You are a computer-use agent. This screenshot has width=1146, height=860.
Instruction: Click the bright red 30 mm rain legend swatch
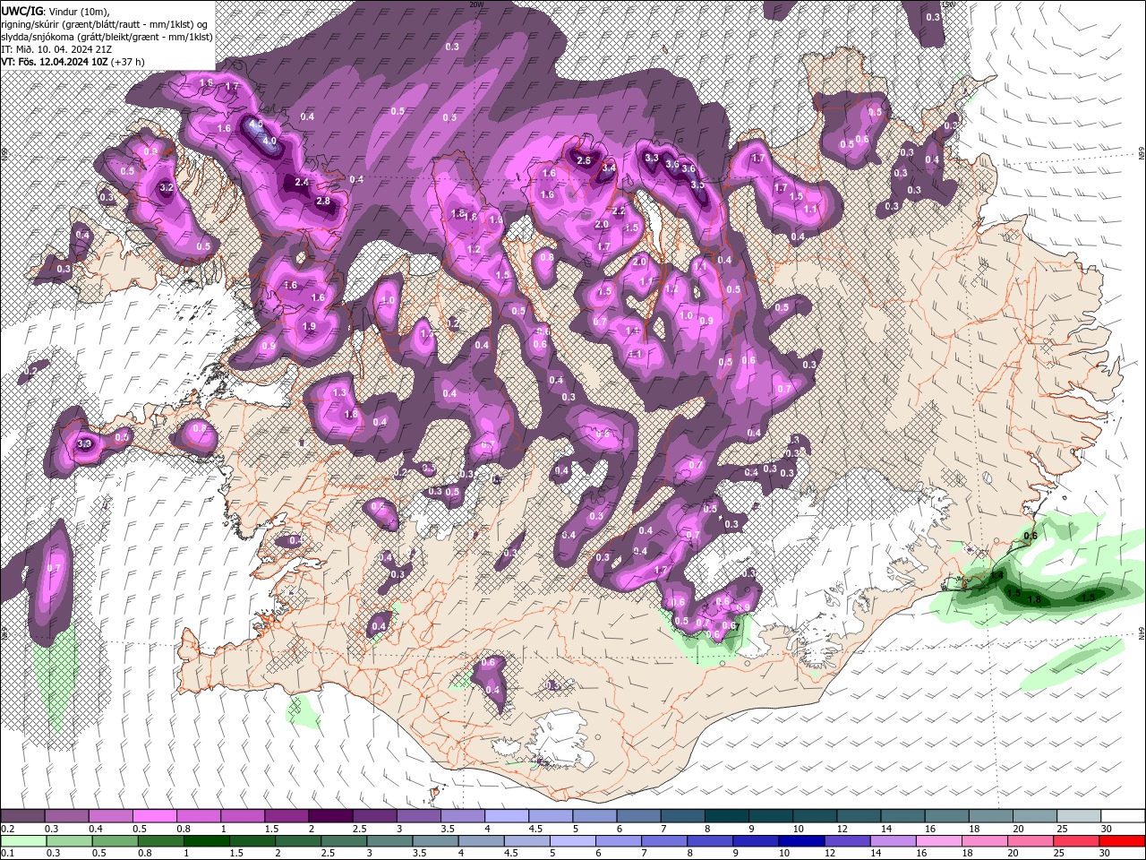[x=1121, y=841]
